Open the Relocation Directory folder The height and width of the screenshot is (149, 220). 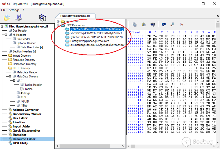coord(25,64)
